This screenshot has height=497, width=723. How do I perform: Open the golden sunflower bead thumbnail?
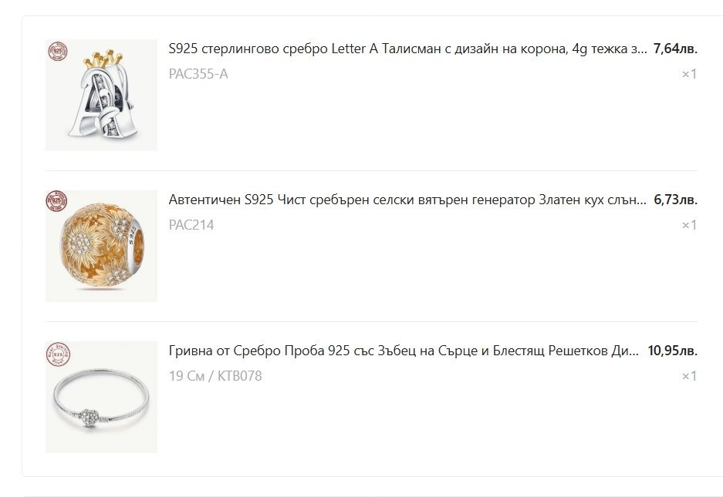(101, 246)
